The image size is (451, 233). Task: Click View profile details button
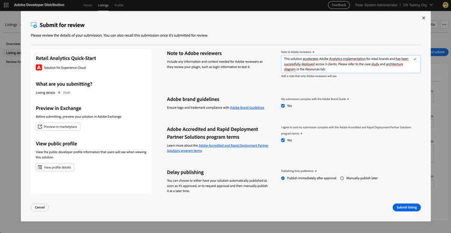click(x=55, y=167)
